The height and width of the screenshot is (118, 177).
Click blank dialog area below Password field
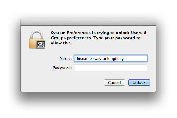click(x=110, y=75)
